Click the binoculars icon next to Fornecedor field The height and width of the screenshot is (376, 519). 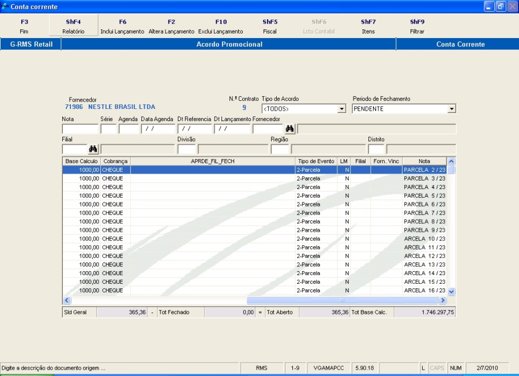tap(289, 129)
